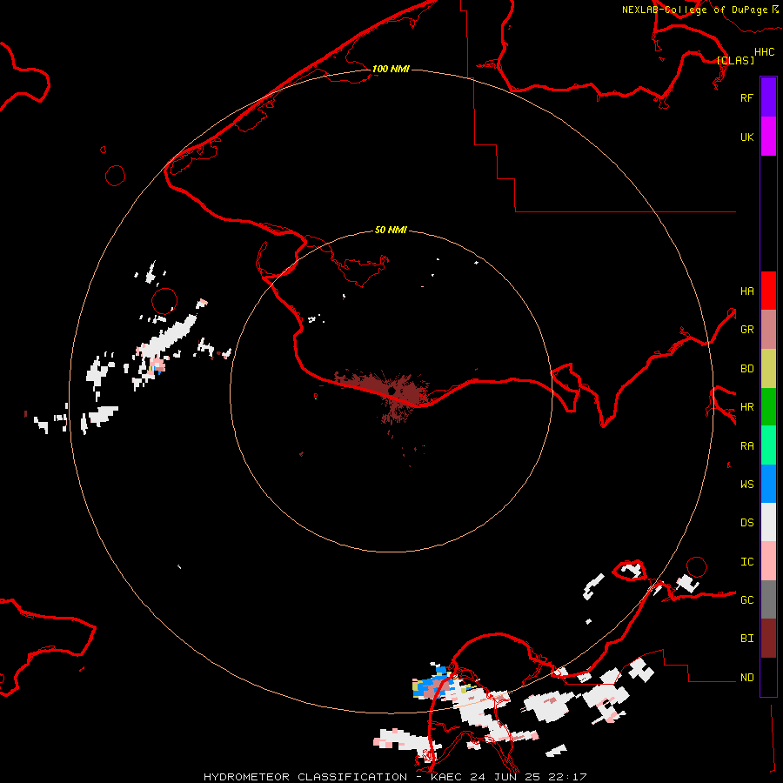Click the UK magenta legend swatch
Viewport: 783px width, 783px height.
tap(768, 137)
